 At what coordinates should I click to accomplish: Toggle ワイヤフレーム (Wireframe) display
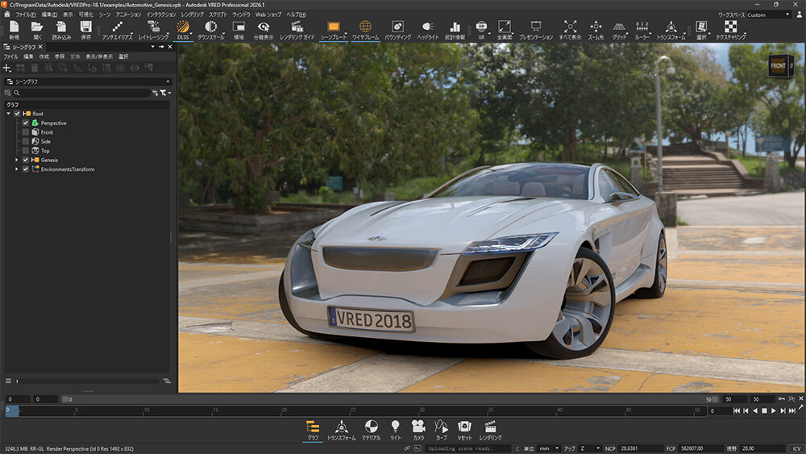pyautogui.click(x=365, y=30)
